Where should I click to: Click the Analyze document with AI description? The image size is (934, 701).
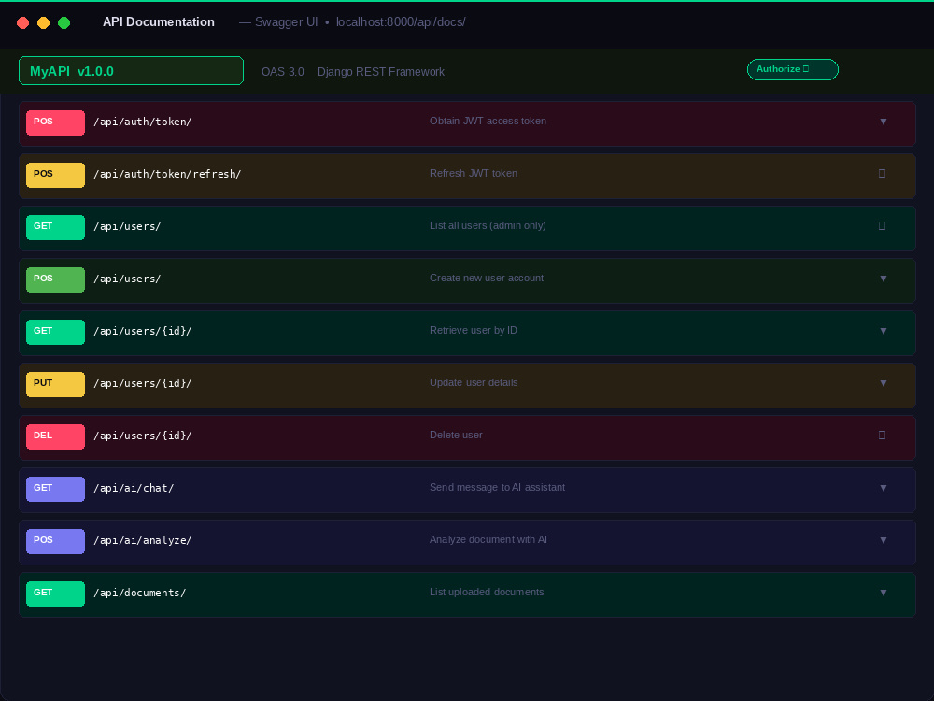pos(488,540)
